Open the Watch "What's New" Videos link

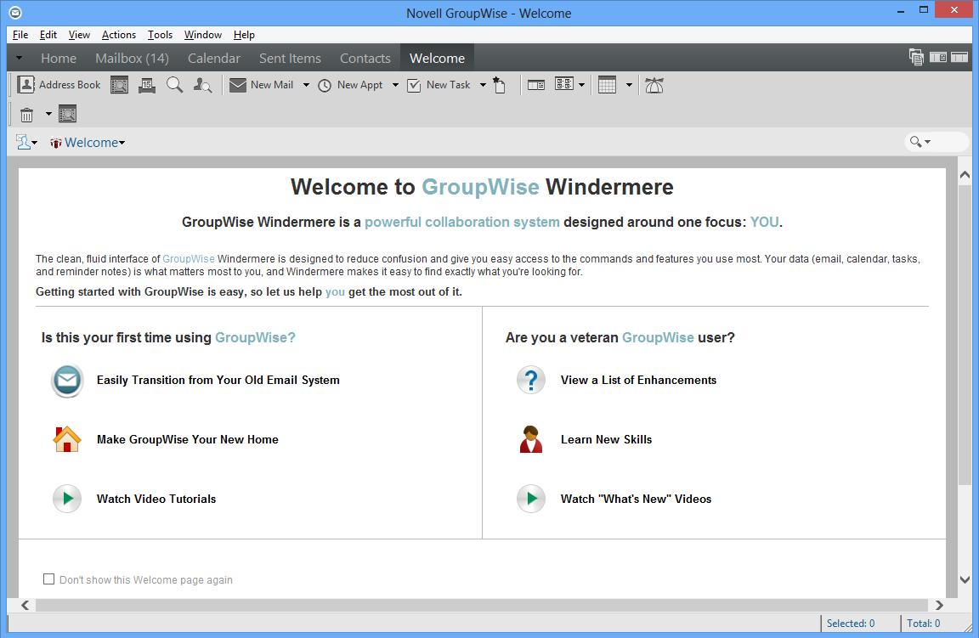point(636,499)
